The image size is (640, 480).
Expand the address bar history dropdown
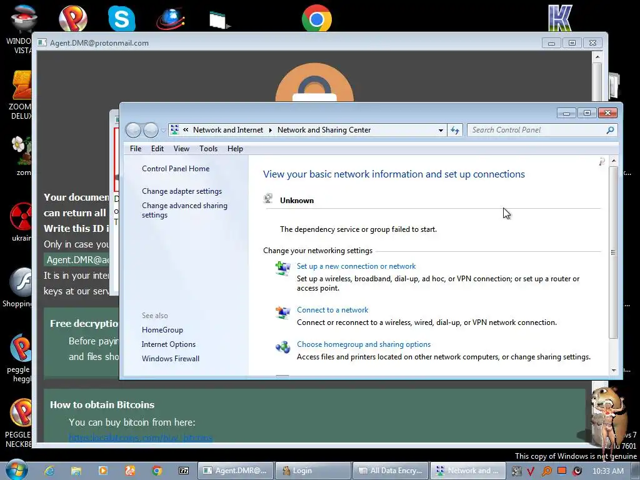click(441, 130)
